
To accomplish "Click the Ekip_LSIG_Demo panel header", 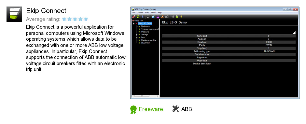I will pos(174,22).
